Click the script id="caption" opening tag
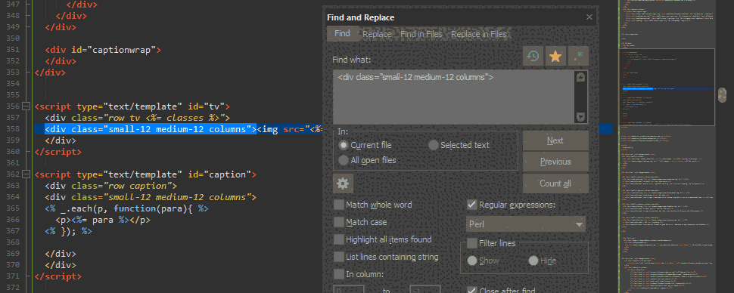 click(x=145, y=174)
